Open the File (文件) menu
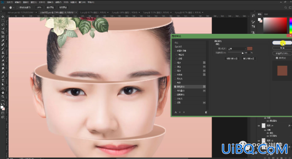The height and width of the screenshot is (159, 292). click(x=10, y=2)
